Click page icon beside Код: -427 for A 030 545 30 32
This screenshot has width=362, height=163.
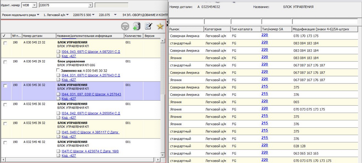[59, 99]
